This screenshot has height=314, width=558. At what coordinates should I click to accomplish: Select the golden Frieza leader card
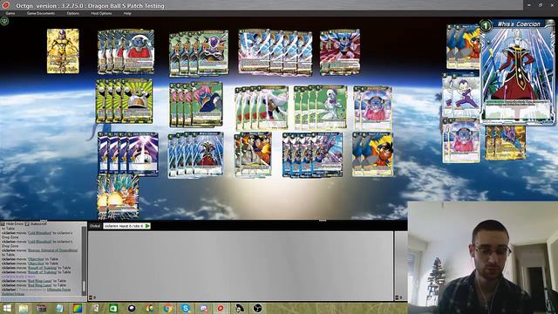(63, 51)
